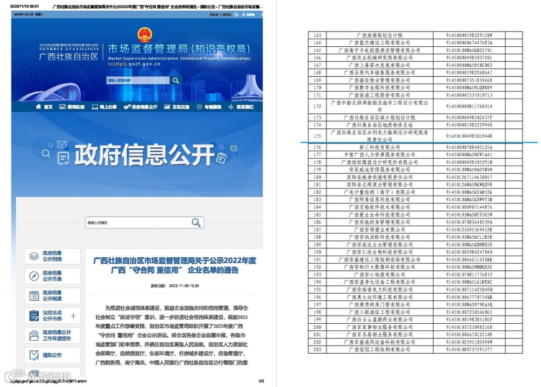
Task: Click the shield icon beside 专题聚焦
Action: coord(199,107)
